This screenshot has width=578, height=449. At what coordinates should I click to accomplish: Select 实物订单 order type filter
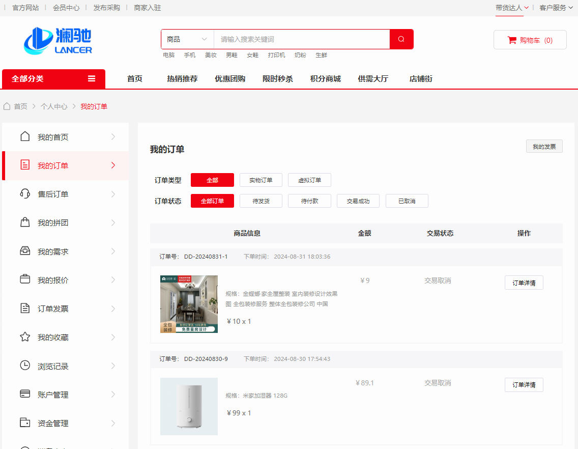point(261,180)
